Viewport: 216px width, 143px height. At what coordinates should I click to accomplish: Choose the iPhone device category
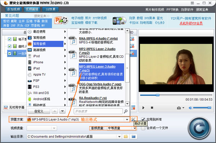(47, 62)
